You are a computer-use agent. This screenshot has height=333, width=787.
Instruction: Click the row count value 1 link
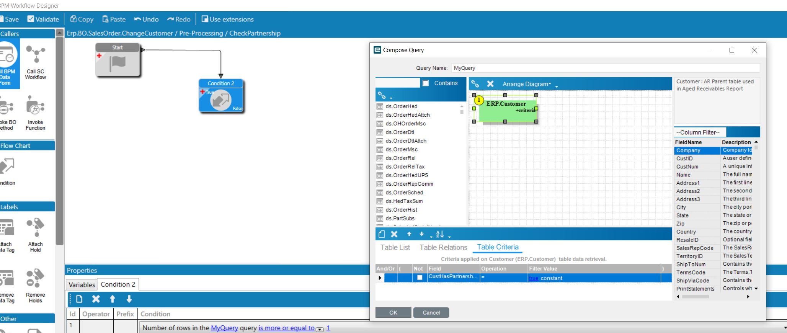tap(328, 328)
